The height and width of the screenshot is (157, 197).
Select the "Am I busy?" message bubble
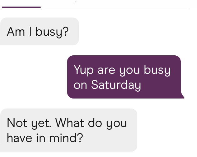pos(39,31)
